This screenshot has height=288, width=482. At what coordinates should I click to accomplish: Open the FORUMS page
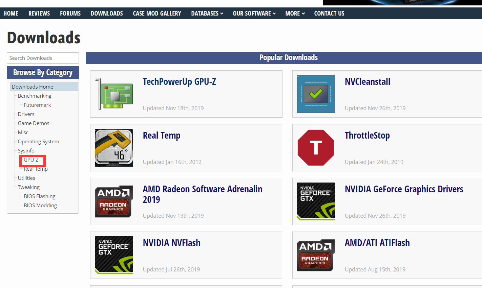coord(70,14)
